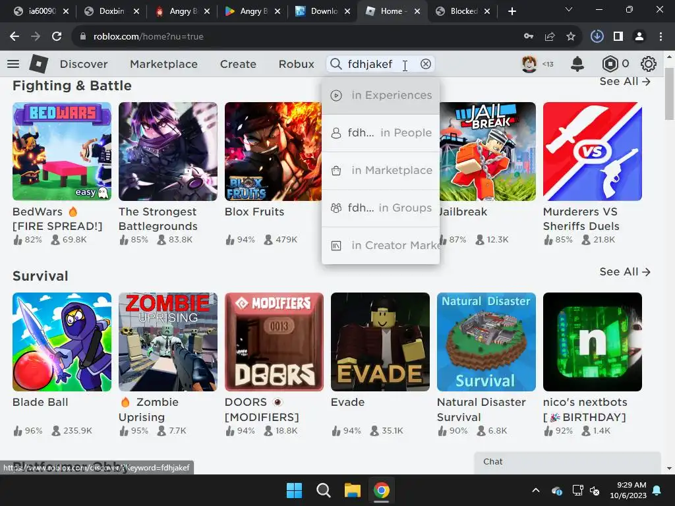
Task: Reload the page with refresh icon
Action: 57,37
